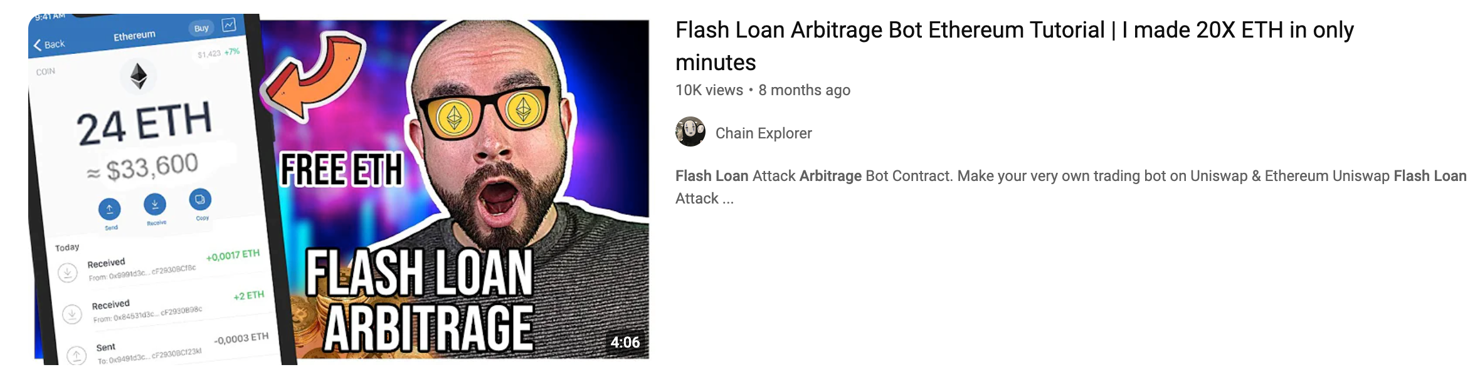Screen dimensions: 1480x382
Task: Click the 4:06 duration badge
Action: (625, 342)
